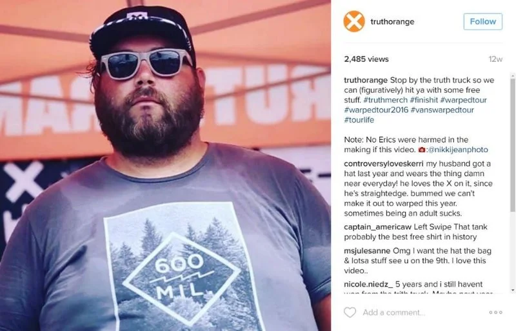Screen dimensions: 516x331
Task: View msjulesanne's profile
Action: click(x=367, y=251)
